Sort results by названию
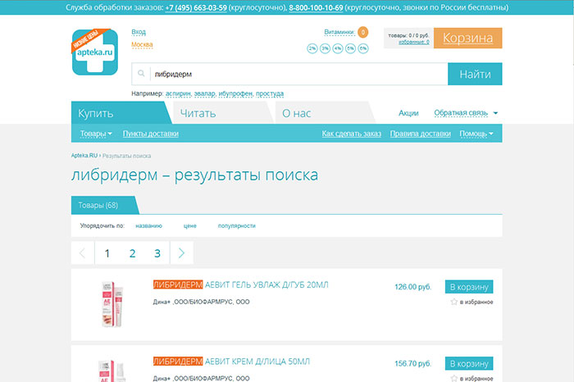This screenshot has width=574, height=382. pos(148,225)
